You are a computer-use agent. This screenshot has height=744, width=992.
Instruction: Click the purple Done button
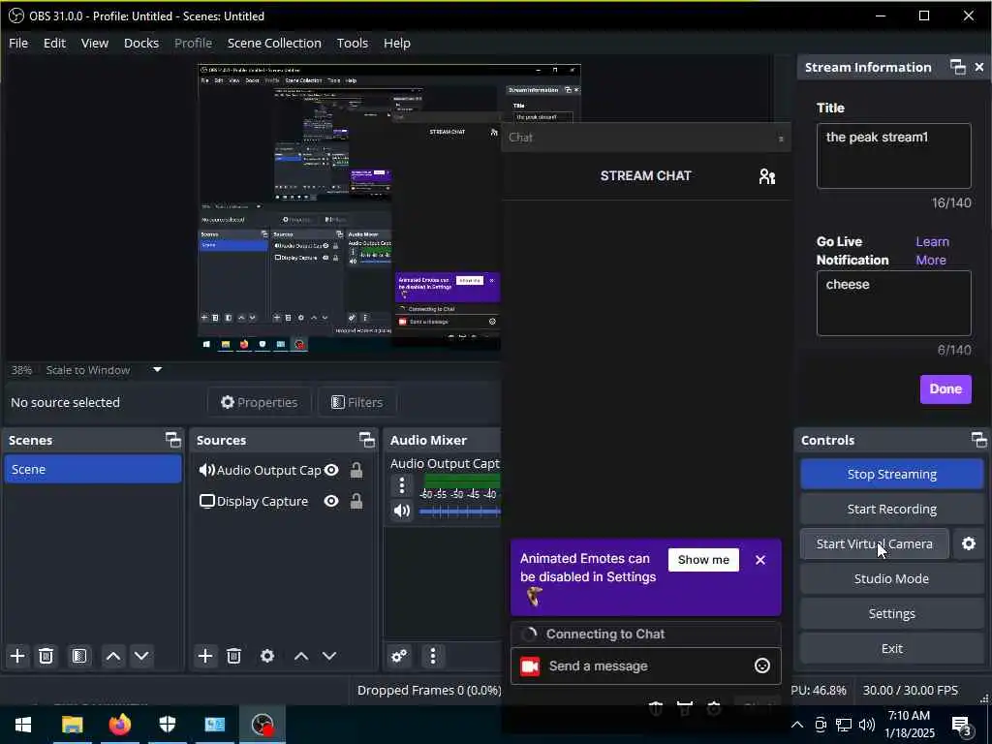tap(945, 389)
